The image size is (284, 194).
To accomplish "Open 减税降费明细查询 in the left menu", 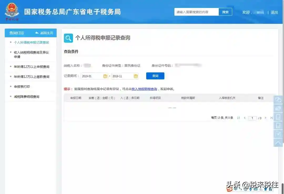I will [27, 97].
